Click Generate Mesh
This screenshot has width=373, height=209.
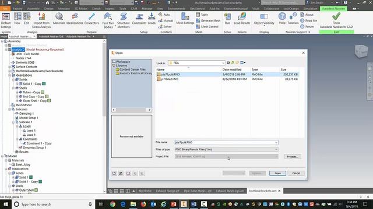click(208, 21)
